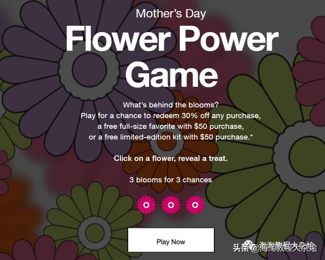Click the "What's behind the blooms?" line

171,105
